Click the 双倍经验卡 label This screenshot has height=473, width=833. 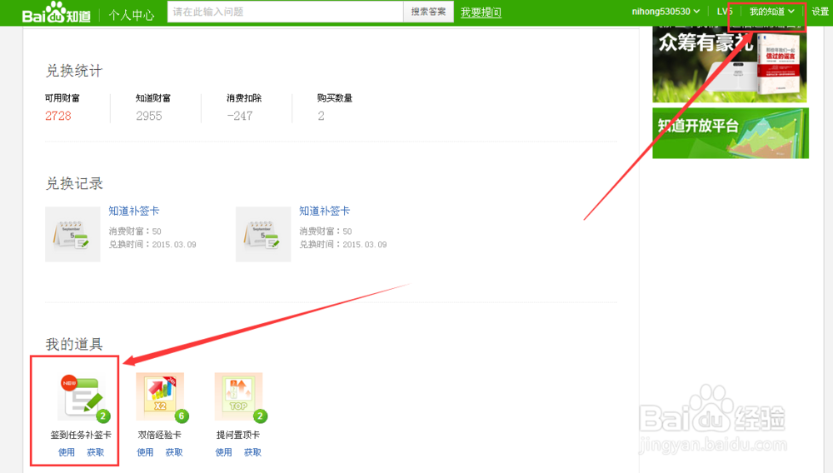click(159, 435)
